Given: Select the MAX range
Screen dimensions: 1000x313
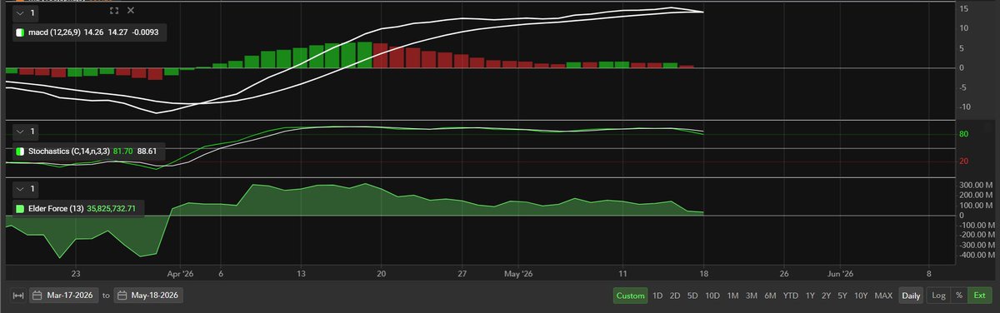Looking at the screenshot, I should 883,296.
